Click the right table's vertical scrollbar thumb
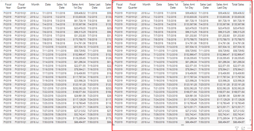The height and width of the screenshot is (131, 254). [250, 10]
